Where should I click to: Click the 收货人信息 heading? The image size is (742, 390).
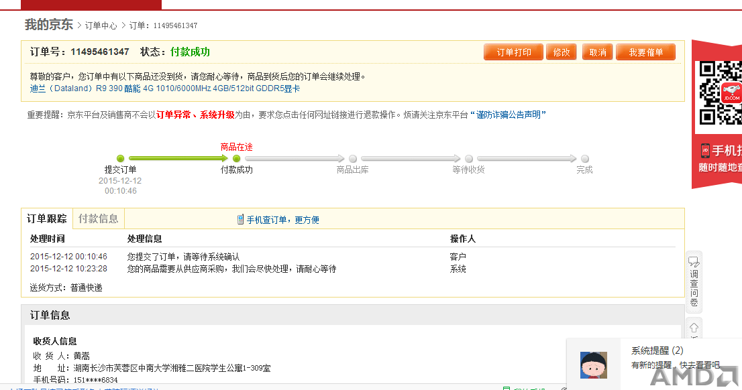(x=55, y=341)
